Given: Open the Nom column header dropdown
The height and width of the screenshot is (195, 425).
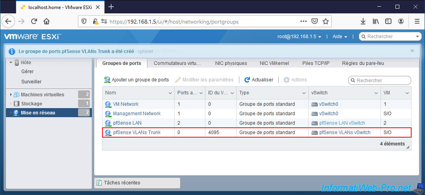Looking at the screenshot, I should click(x=170, y=93).
